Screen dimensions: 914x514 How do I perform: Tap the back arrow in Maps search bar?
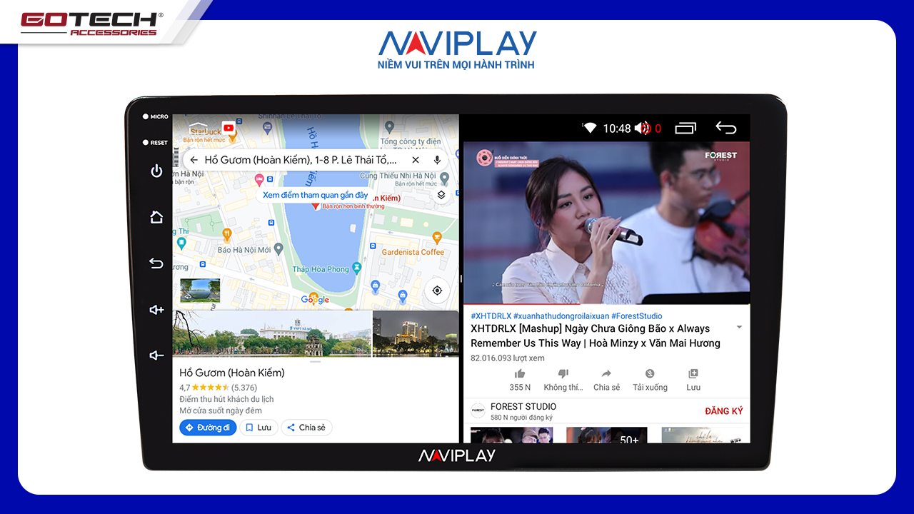(194, 160)
